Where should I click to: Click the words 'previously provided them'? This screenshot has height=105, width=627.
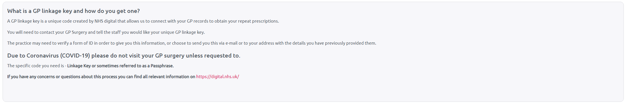350,43
